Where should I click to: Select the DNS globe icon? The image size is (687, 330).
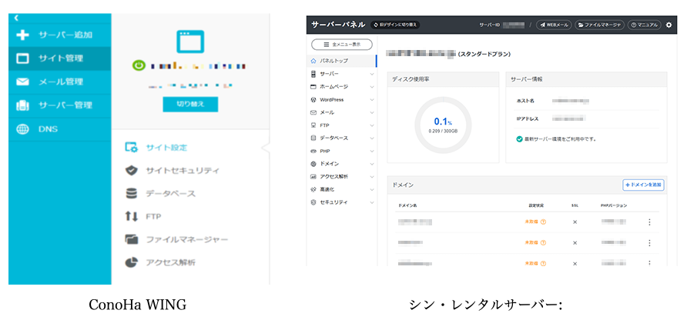pyautogui.click(x=22, y=128)
